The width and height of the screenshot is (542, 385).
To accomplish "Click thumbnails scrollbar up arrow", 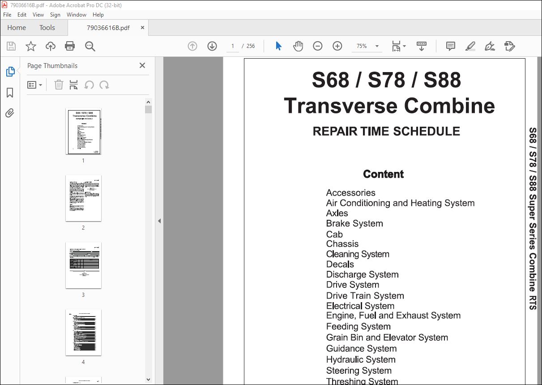I will [149, 102].
